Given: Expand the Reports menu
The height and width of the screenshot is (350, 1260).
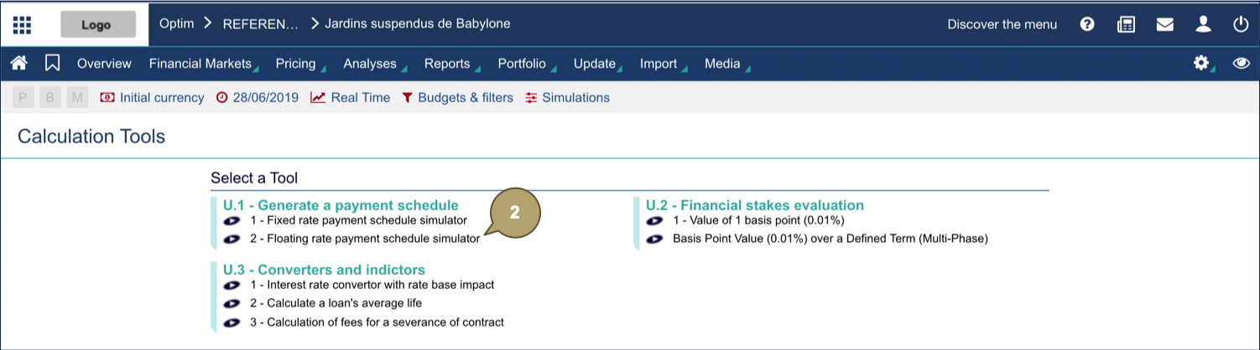Looking at the screenshot, I should 447,63.
